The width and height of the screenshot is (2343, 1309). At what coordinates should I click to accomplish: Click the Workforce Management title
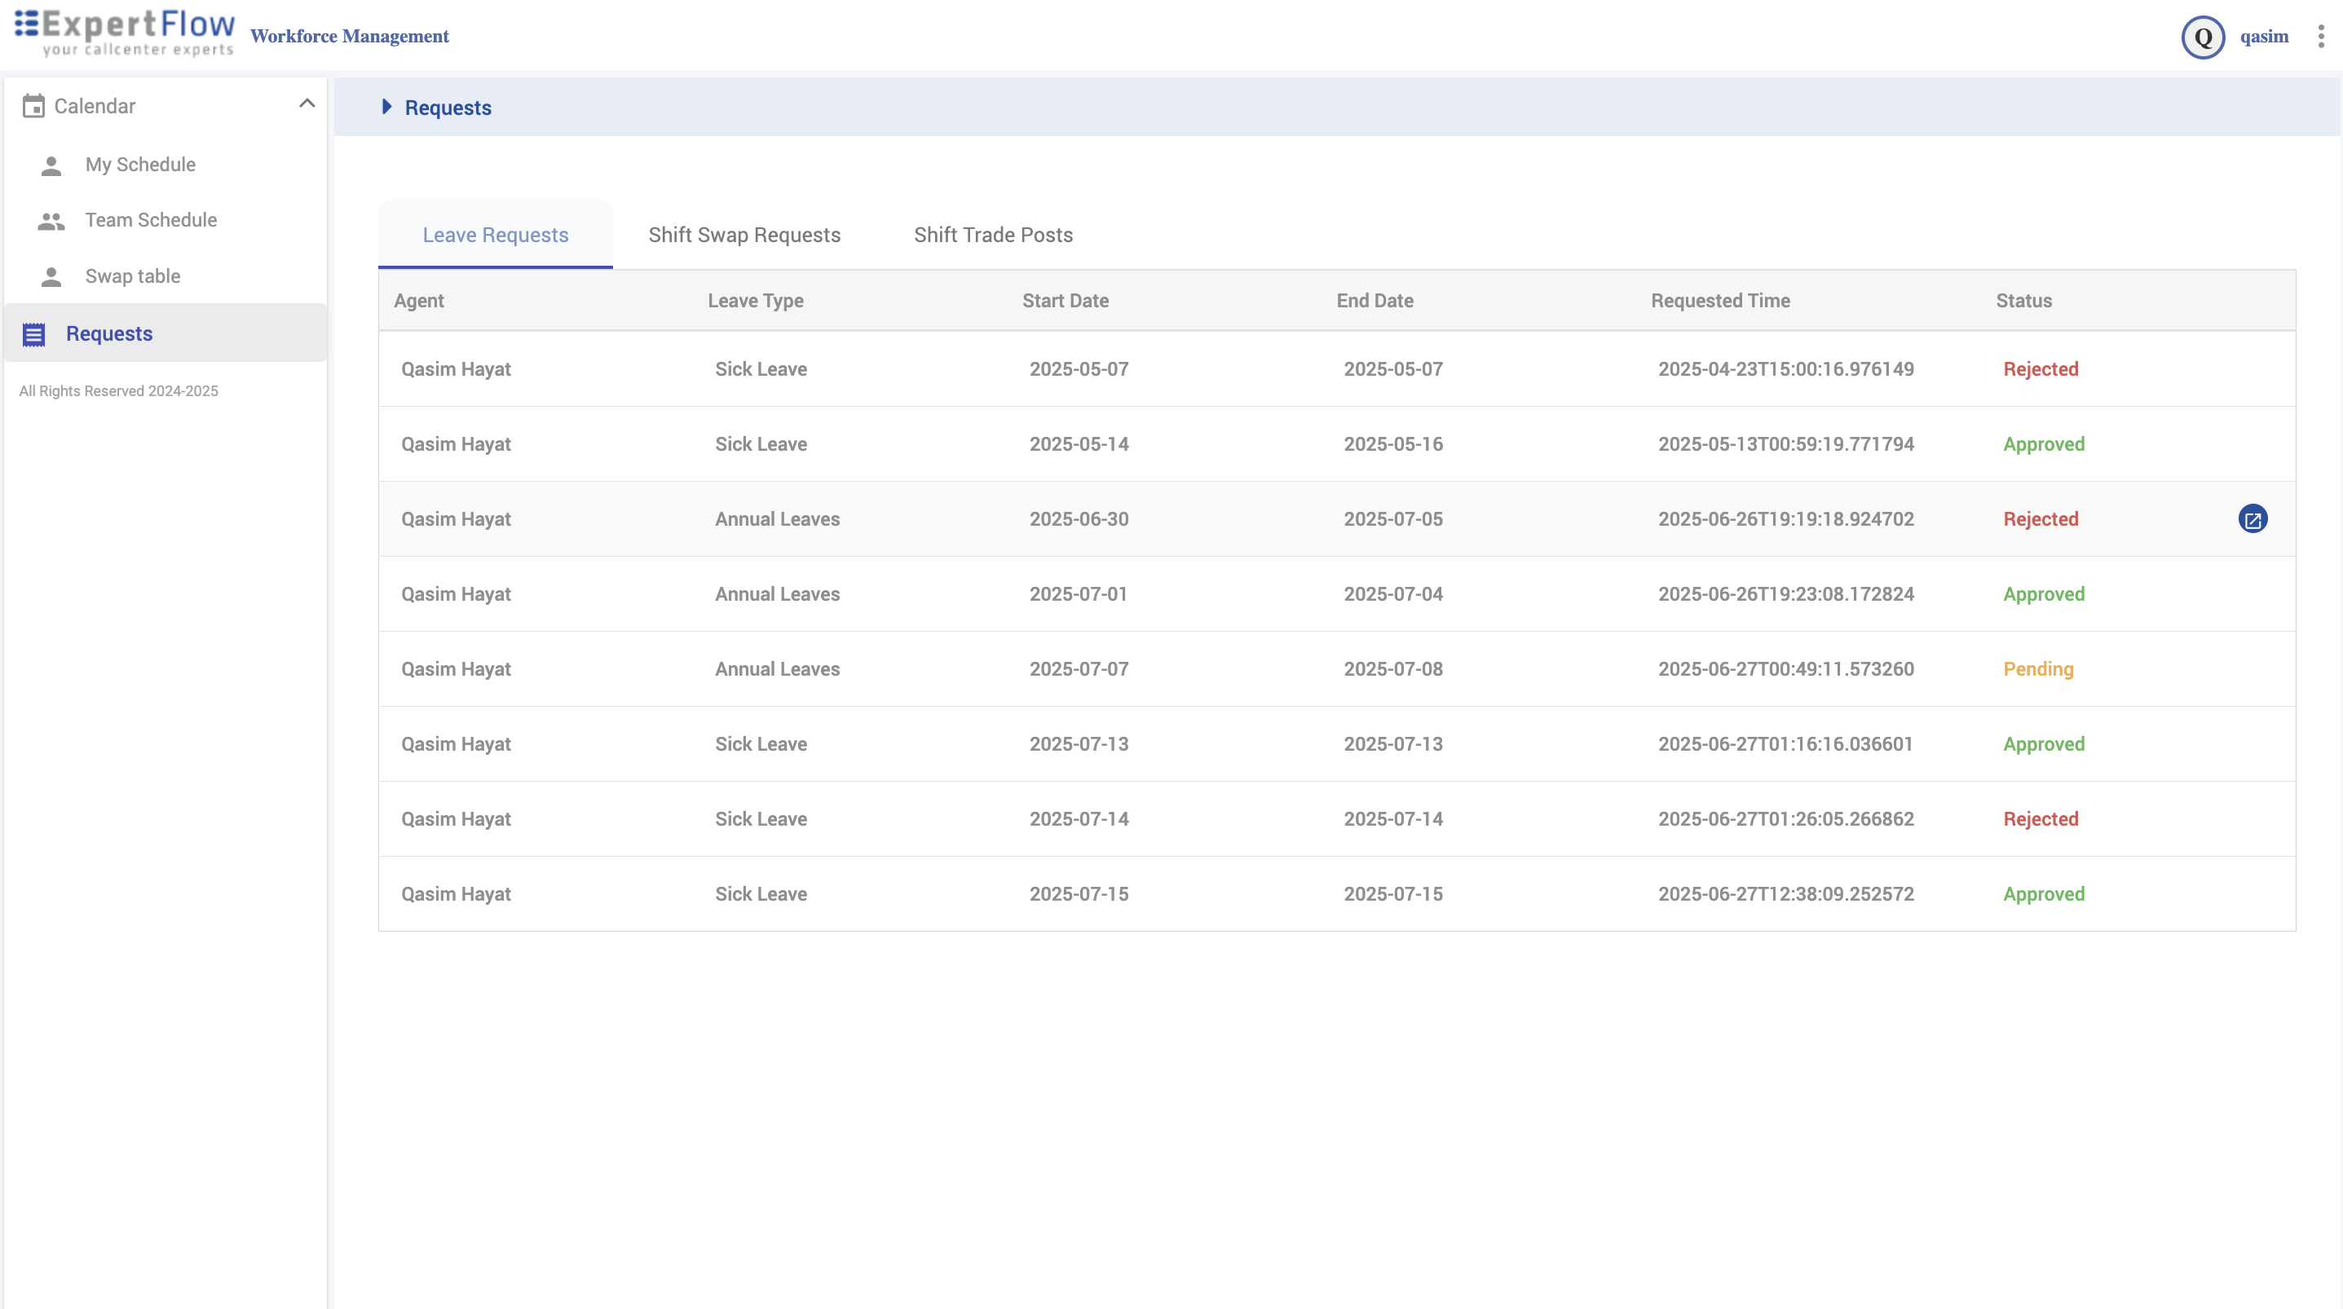349,37
